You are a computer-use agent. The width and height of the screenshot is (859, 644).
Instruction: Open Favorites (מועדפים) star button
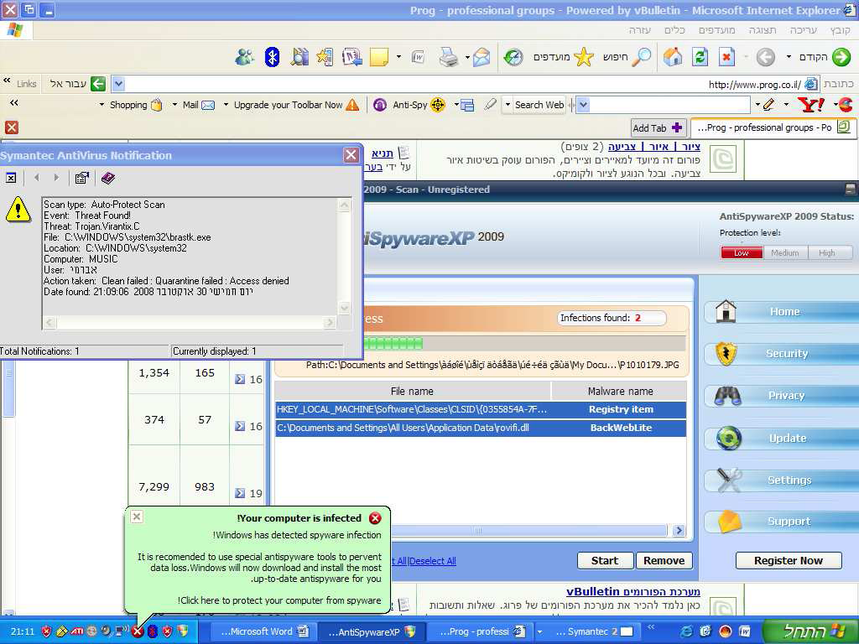[564, 57]
